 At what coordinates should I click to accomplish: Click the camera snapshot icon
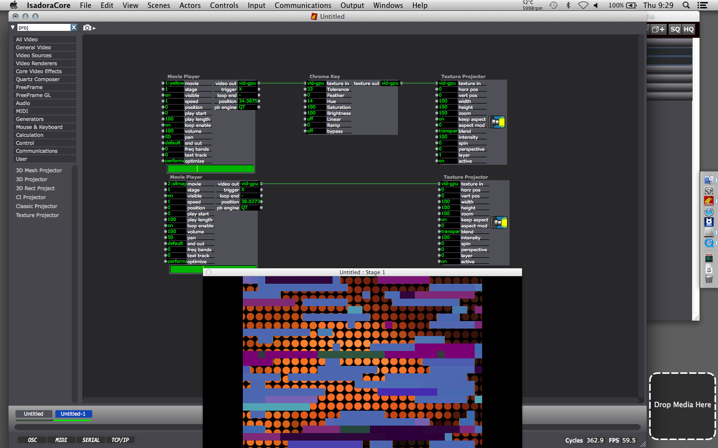87,28
